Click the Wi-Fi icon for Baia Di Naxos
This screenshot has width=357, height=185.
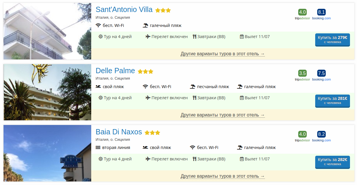coord(192,148)
